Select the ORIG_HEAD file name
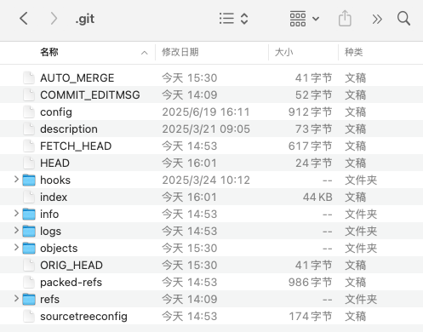Viewport: 423px width, 332px height. click(71, 266)
